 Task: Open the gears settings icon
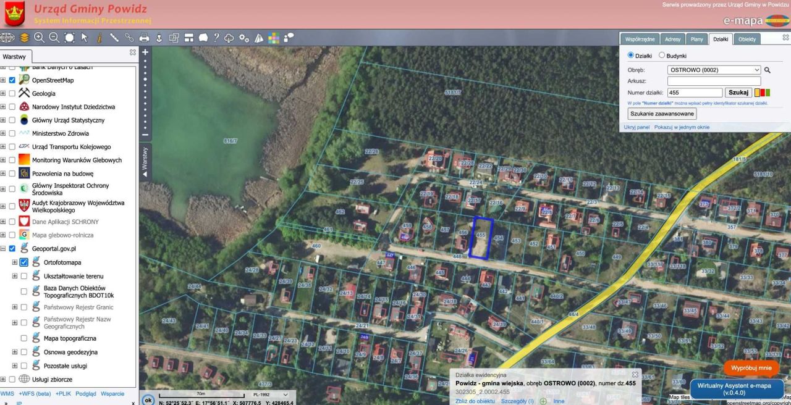tap(244, 38)
